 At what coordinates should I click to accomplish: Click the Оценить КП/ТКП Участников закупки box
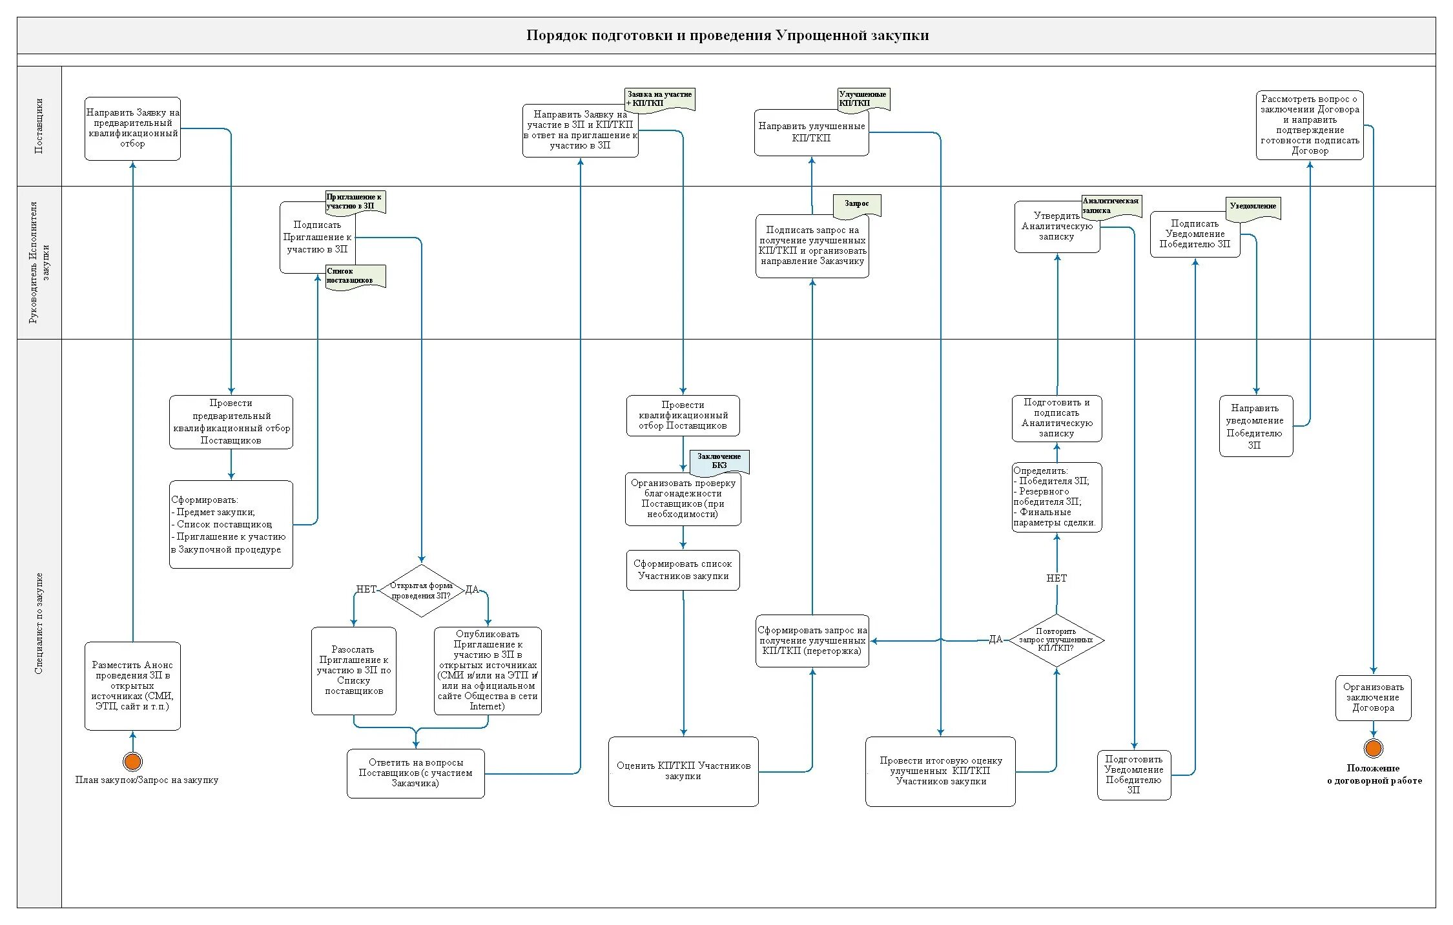point(683,771)
